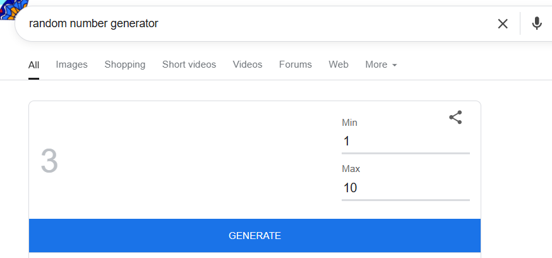Open the Forums tab

[295, 64]
